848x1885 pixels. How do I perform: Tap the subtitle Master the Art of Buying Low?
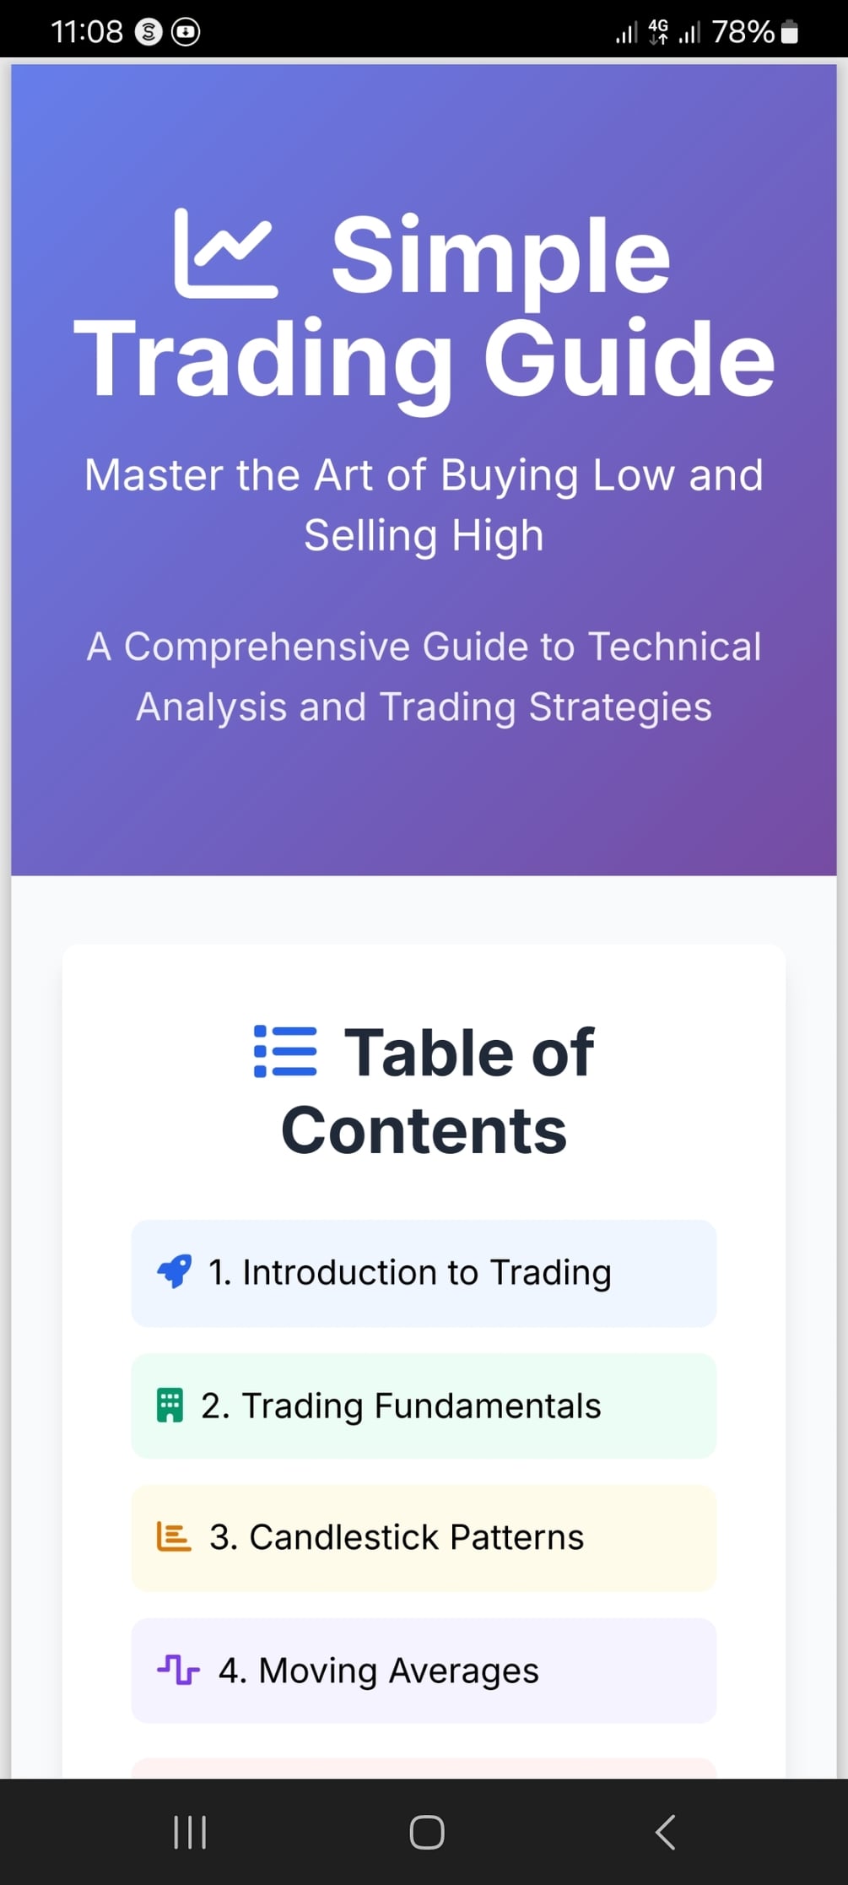(424, 504)
